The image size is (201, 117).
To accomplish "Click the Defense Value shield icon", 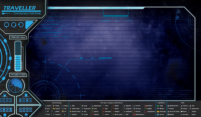I will (70, 111).
